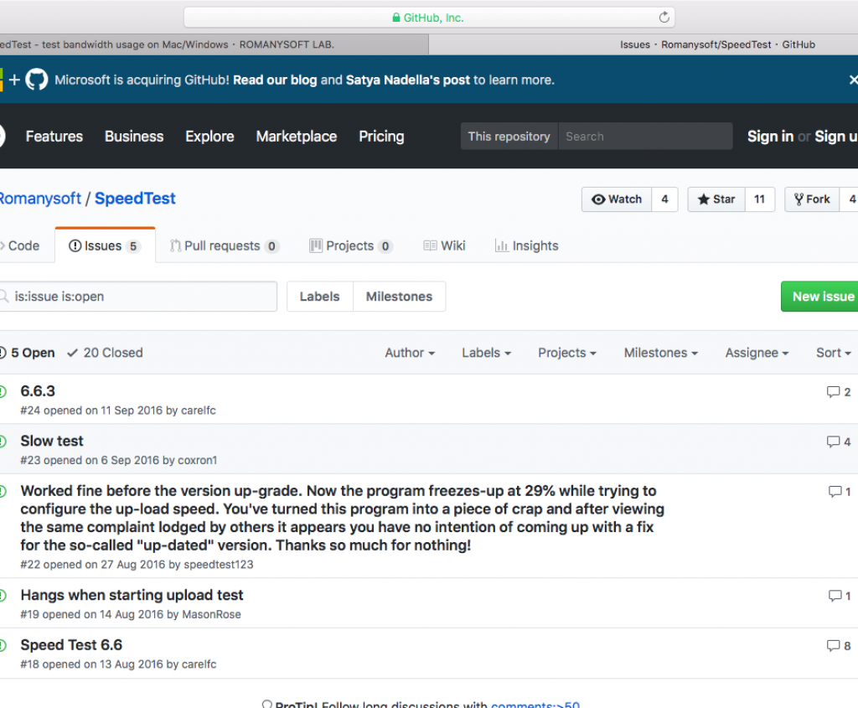Go to Business in the top navigation
Image resolution: width=858 pixels, height=708 pixels.
tap(134, 137)
